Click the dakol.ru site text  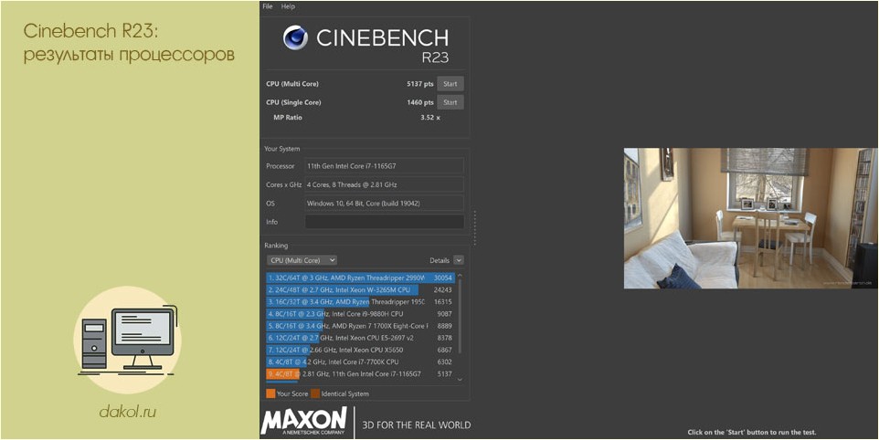click(x=127, y=413)
